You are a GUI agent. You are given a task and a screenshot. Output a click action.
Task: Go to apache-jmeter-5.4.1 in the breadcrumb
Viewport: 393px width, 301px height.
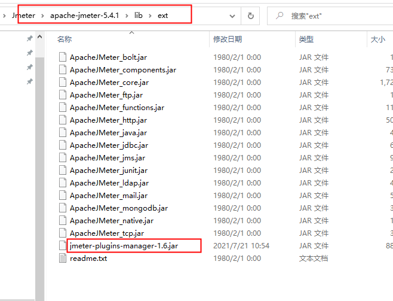84,16
